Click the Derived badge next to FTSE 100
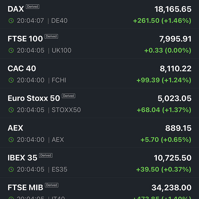The height and width of the screenshot is (199, 199). click(51, 36)
